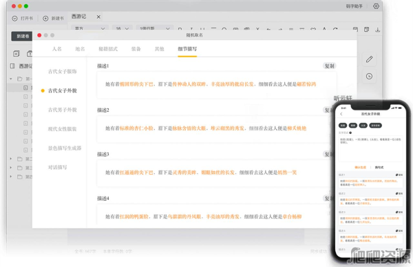Click the 全书 word count in status bar
Image resolution: width=413 pixels, height=267 pixels.
[x=85, y=251]
